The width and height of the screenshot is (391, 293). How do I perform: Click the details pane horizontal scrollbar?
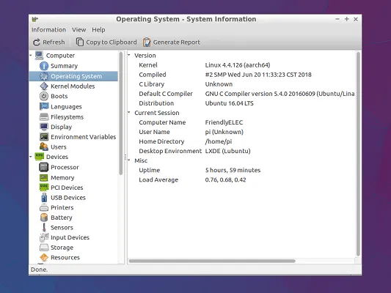(212, 261)
